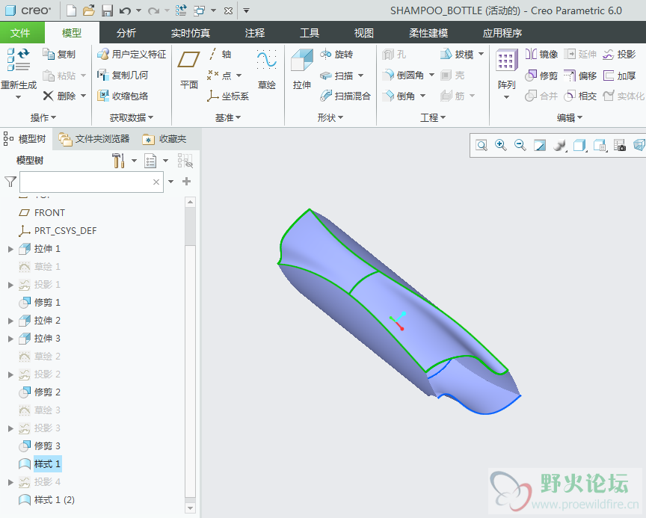Clear the model tree search field
This screenshot has height=518, width=646.
click(x=156, y=182)
